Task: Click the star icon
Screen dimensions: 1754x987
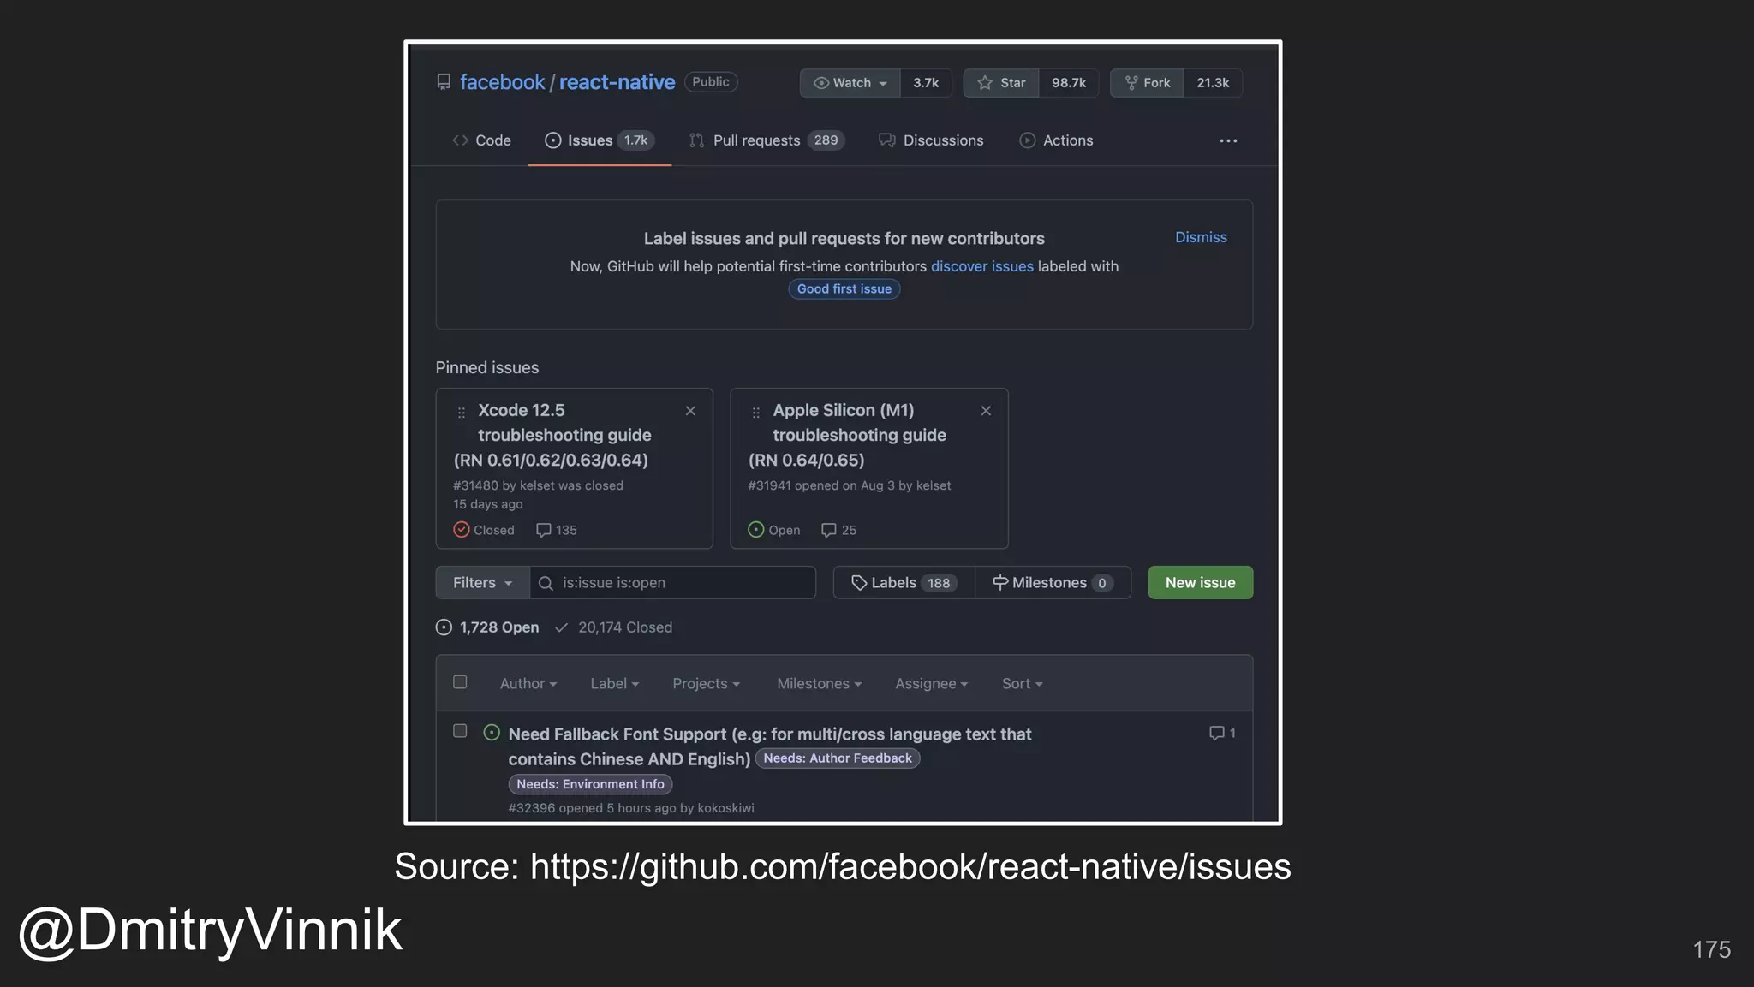Action: pos(985,83)
